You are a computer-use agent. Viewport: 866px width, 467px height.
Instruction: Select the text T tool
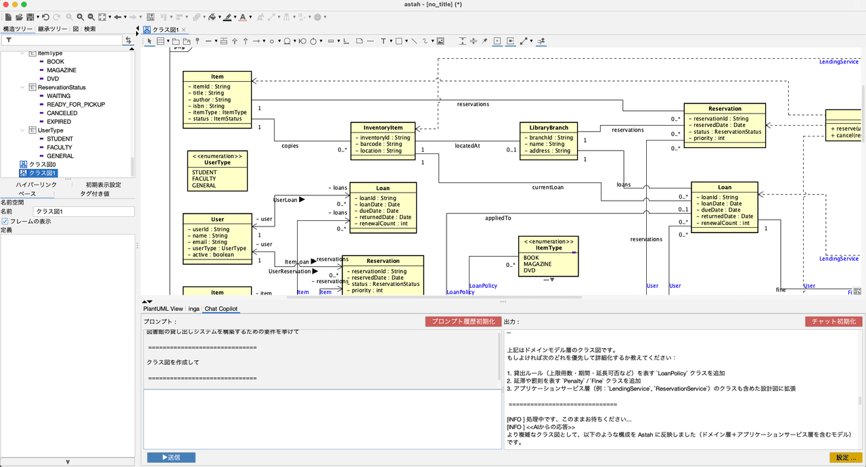coord(384,41)
